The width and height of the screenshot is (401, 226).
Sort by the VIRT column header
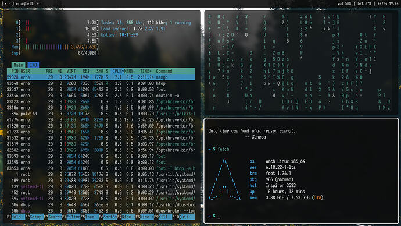click(71, 71)
